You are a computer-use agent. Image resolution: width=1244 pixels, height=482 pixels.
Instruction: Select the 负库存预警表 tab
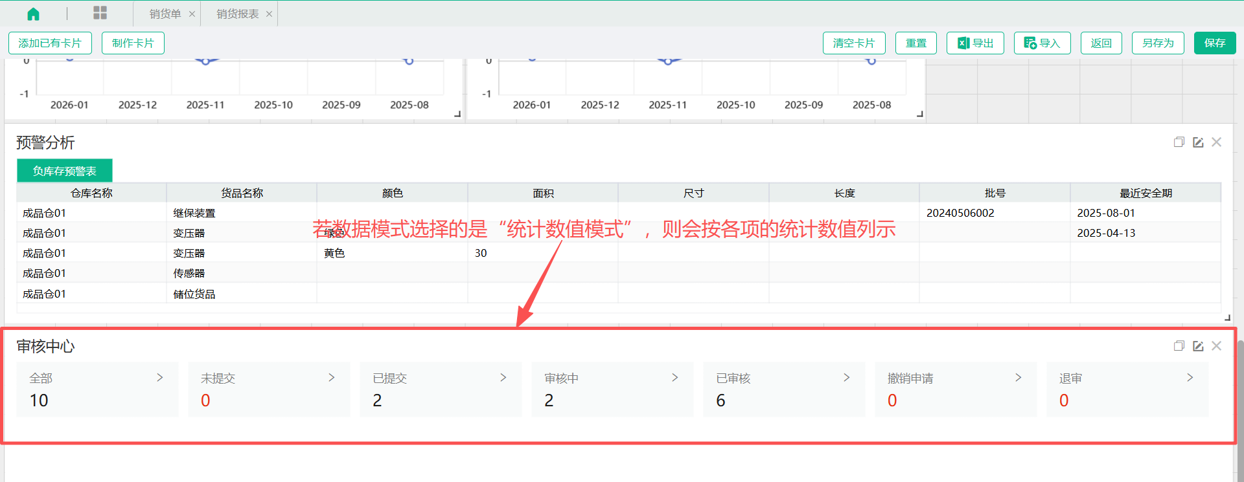[65, 171]
